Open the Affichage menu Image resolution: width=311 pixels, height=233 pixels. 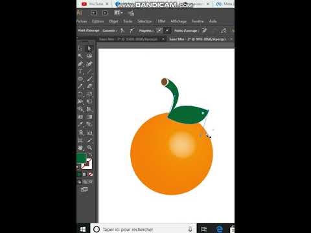[179, 21]
